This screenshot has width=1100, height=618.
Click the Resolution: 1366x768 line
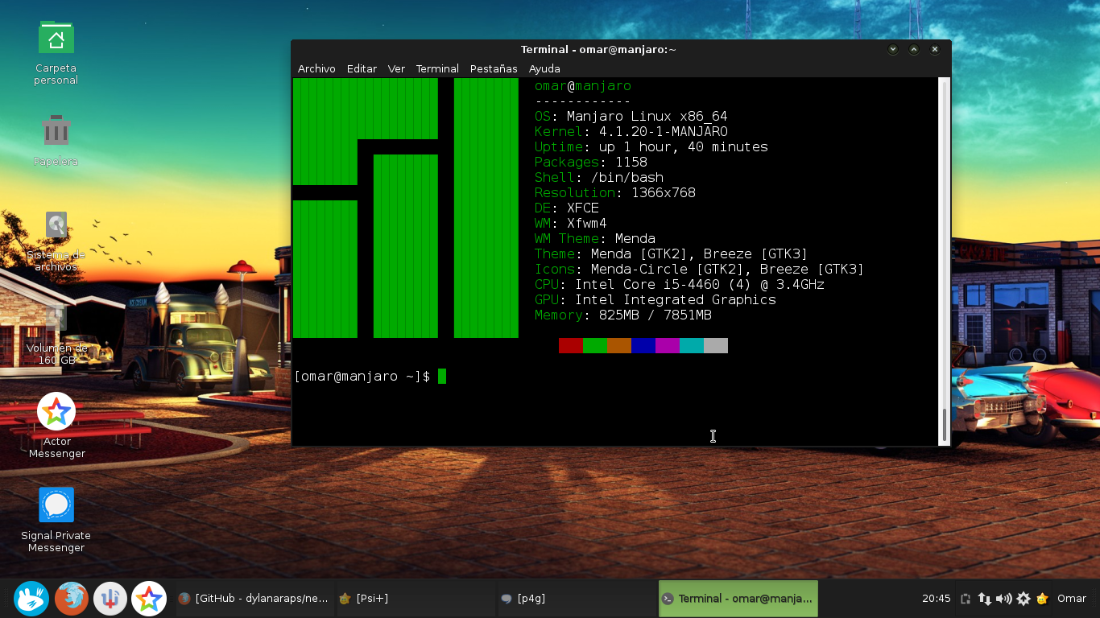(615, 192)
